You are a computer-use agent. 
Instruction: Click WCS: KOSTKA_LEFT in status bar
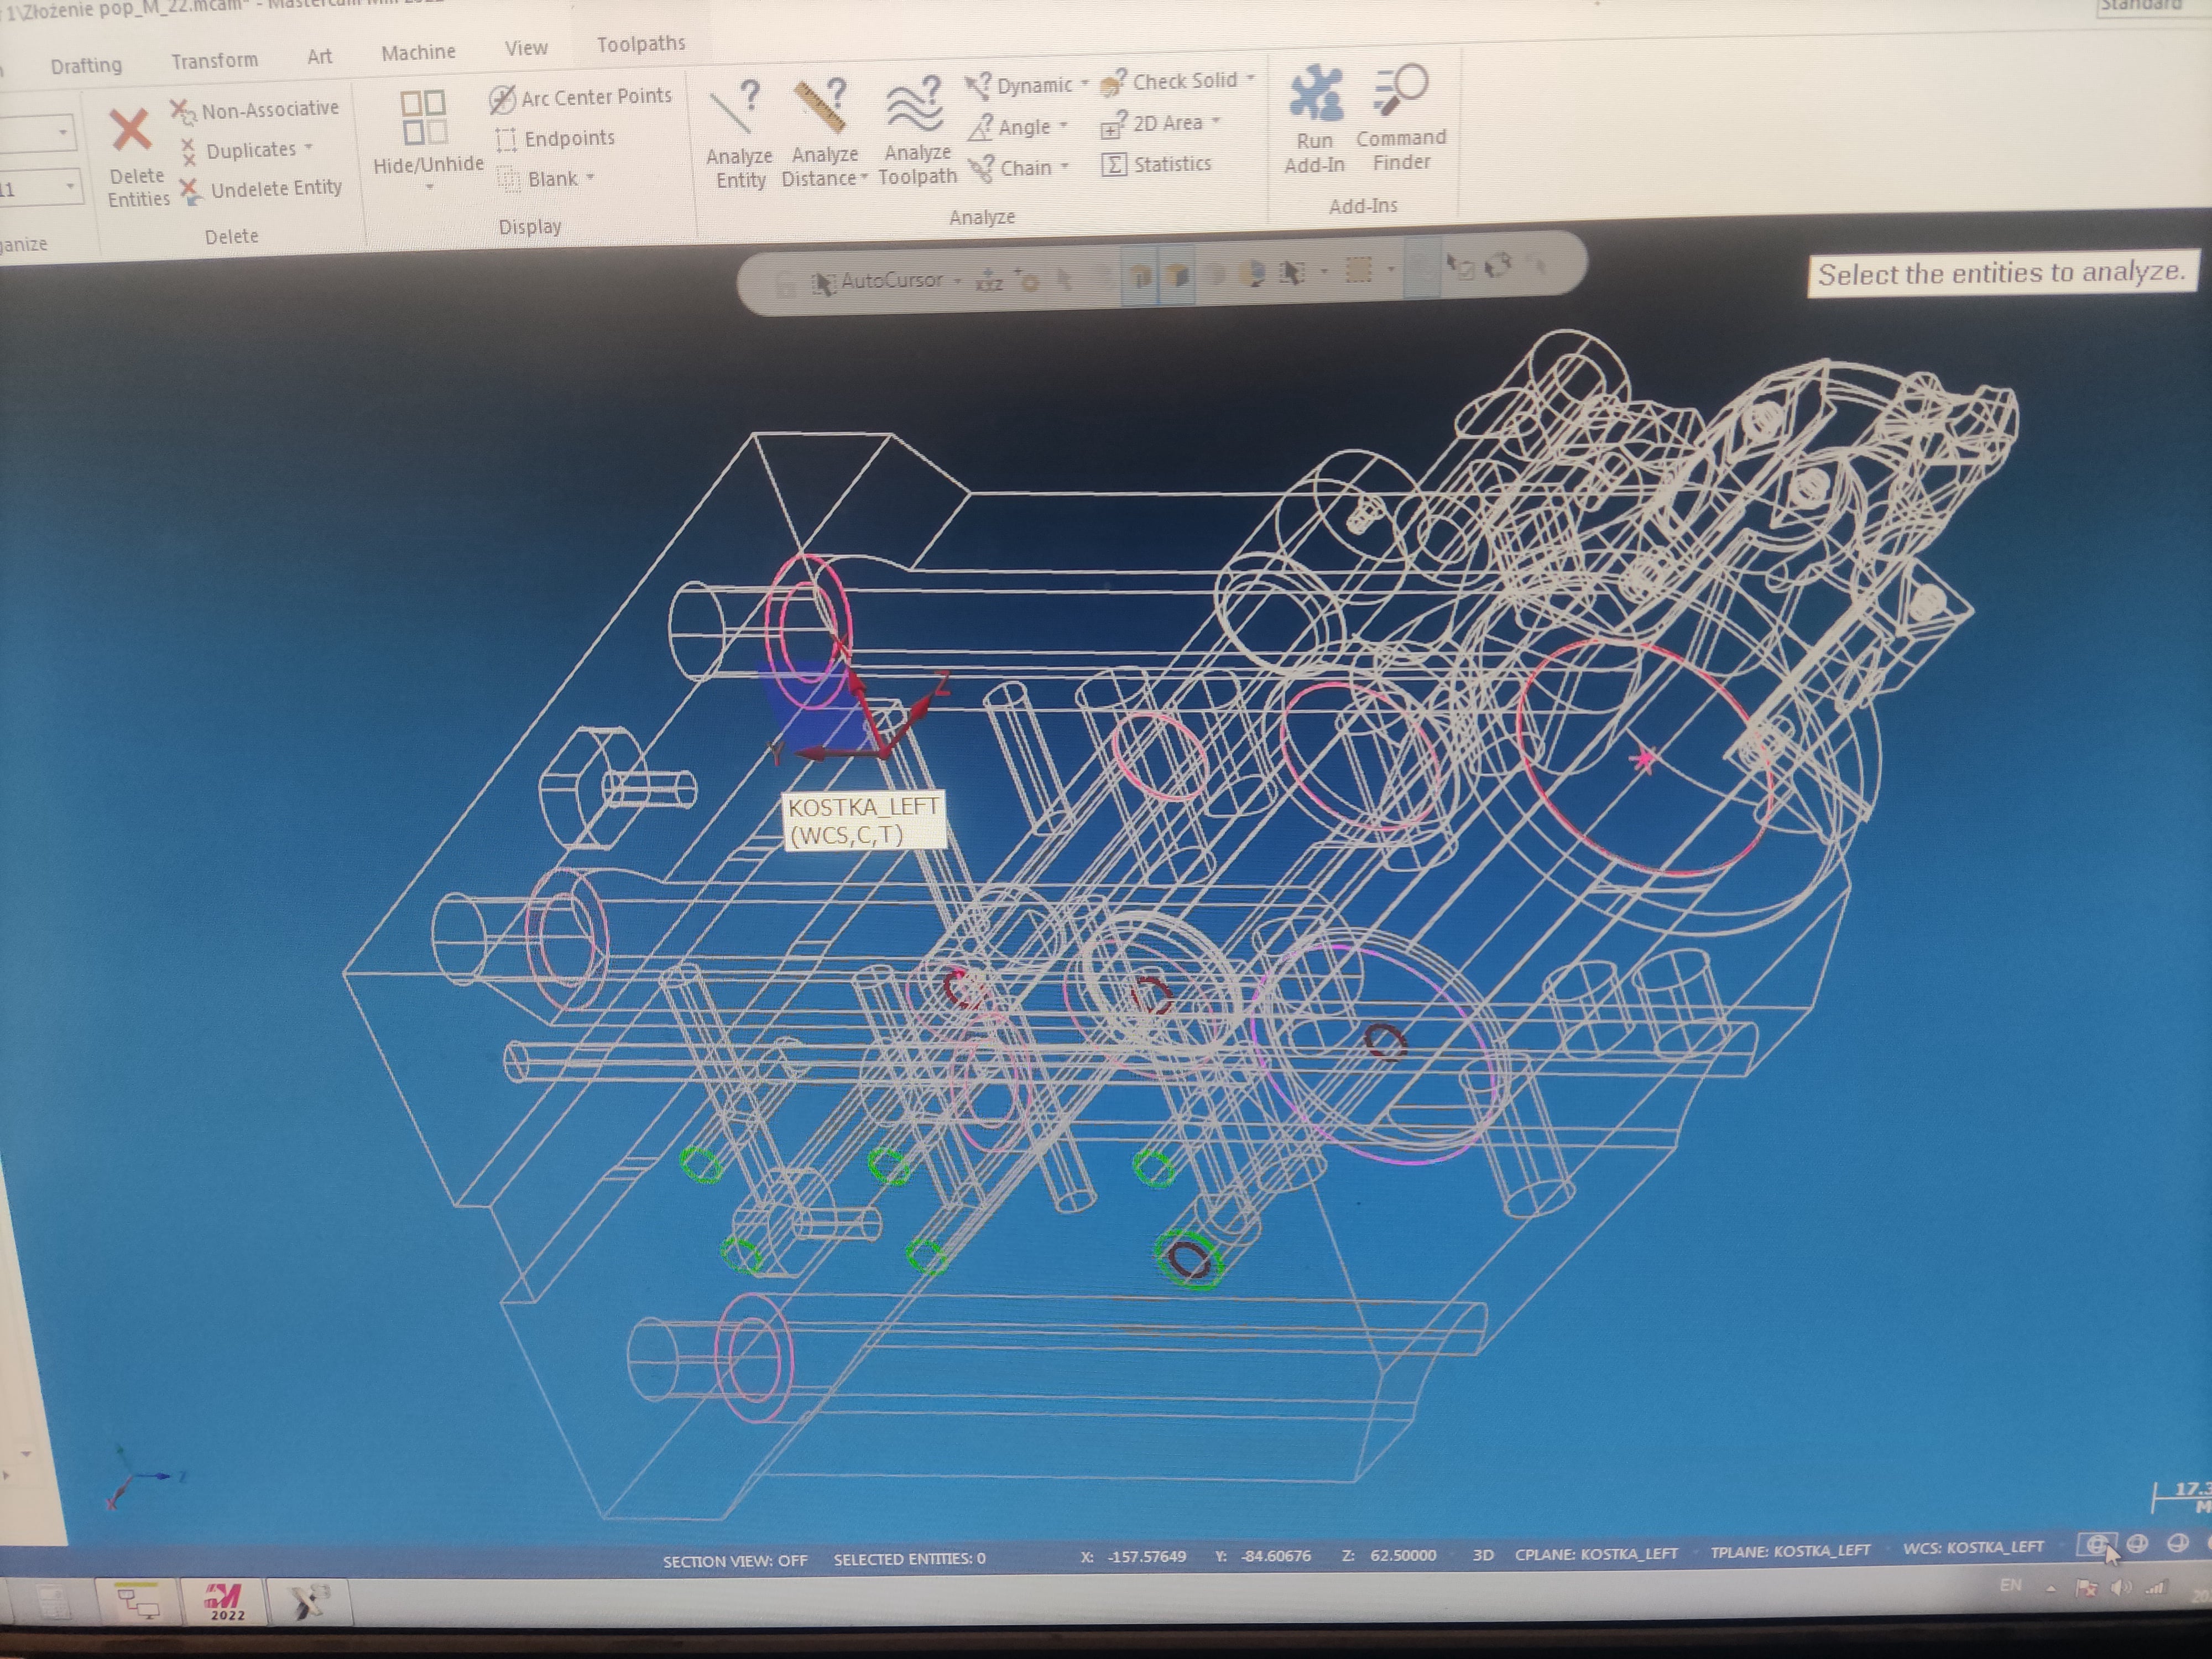(x=1973, y=1547)
